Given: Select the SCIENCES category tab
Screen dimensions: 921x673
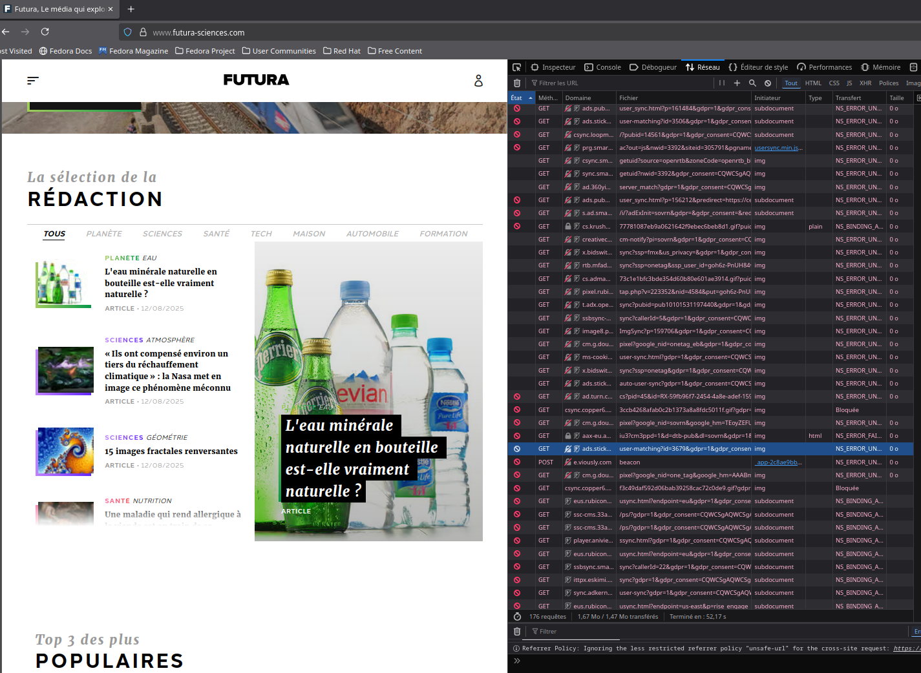Looking at the screenshot, I should pos(162,234).
